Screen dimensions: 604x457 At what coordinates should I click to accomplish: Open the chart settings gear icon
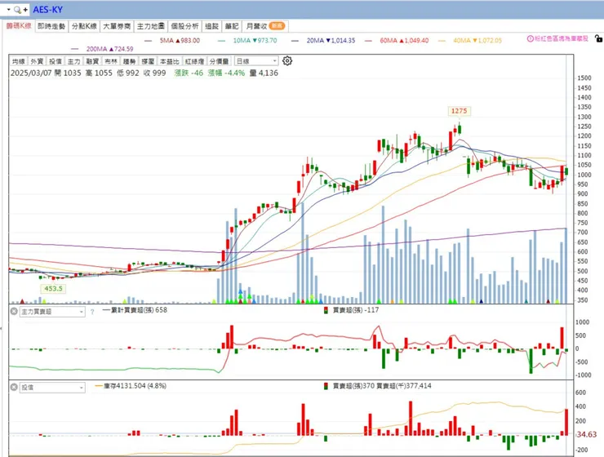coord(287,61)
